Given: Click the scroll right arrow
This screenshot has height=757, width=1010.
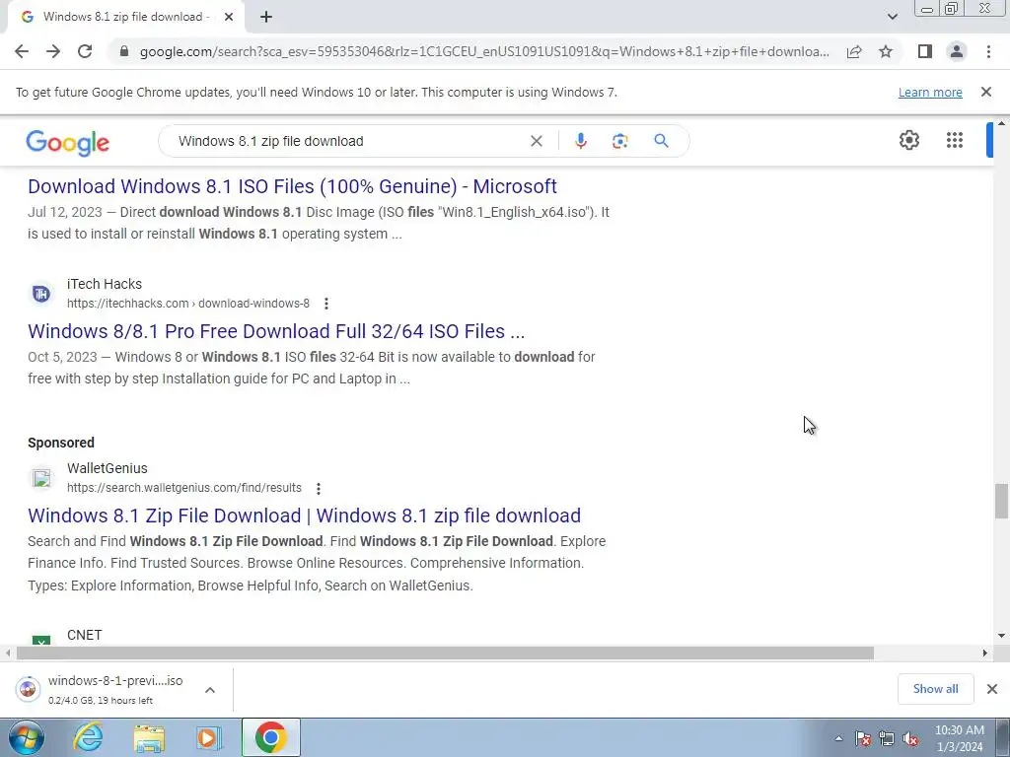Looking at the screenshot, I should [985, 654].
